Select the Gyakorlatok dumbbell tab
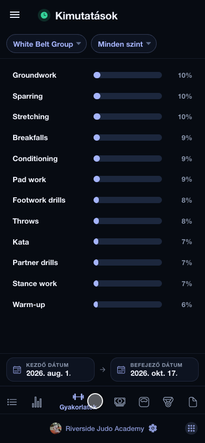 78,402
